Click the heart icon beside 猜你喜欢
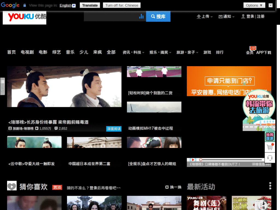Viewport: 280px width, 210px height. 12,186
